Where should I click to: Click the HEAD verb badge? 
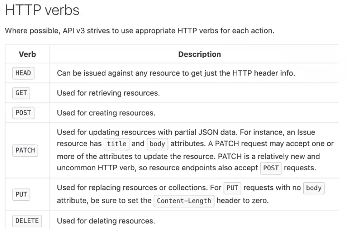point(23,73)
